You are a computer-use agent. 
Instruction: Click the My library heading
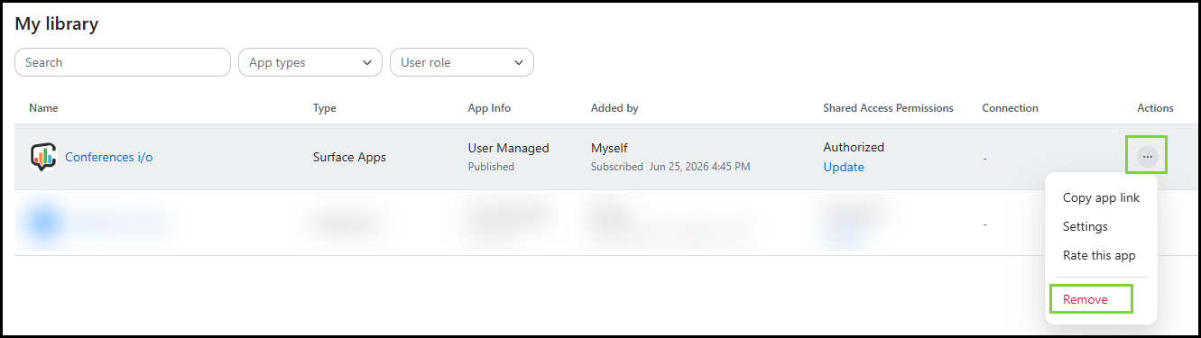(57, 24)
